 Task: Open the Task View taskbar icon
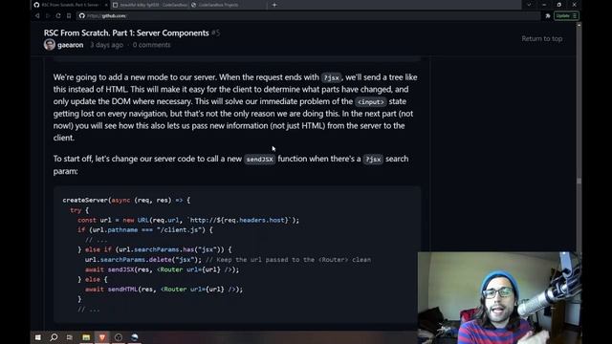70,337
